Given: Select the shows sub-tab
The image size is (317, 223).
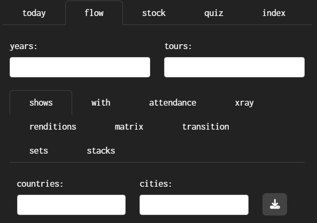Looking at the screenshot, I should click(41, 103).
